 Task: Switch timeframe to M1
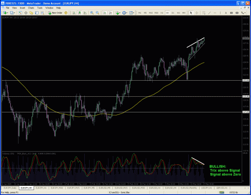click(x=140, y=13)
